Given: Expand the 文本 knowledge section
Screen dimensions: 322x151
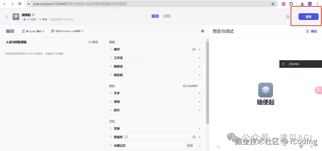Looking at the screenshot, I should click(111, 93).
